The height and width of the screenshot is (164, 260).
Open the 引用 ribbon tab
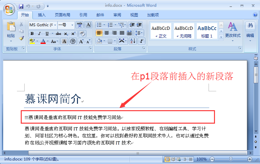pyautogui.click(x=83, y=15)
